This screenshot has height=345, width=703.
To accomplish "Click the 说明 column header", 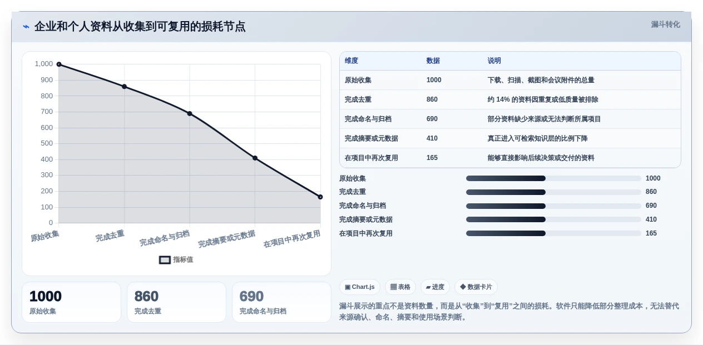I will pos(494,61).
